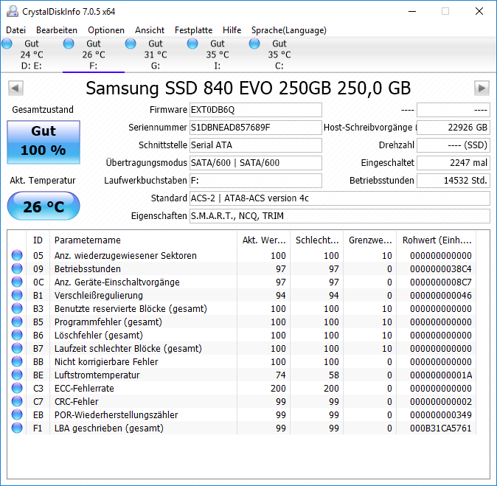
Task: Click the Host-Schreibvorgänge value 22926 GB
Action: 453,128
